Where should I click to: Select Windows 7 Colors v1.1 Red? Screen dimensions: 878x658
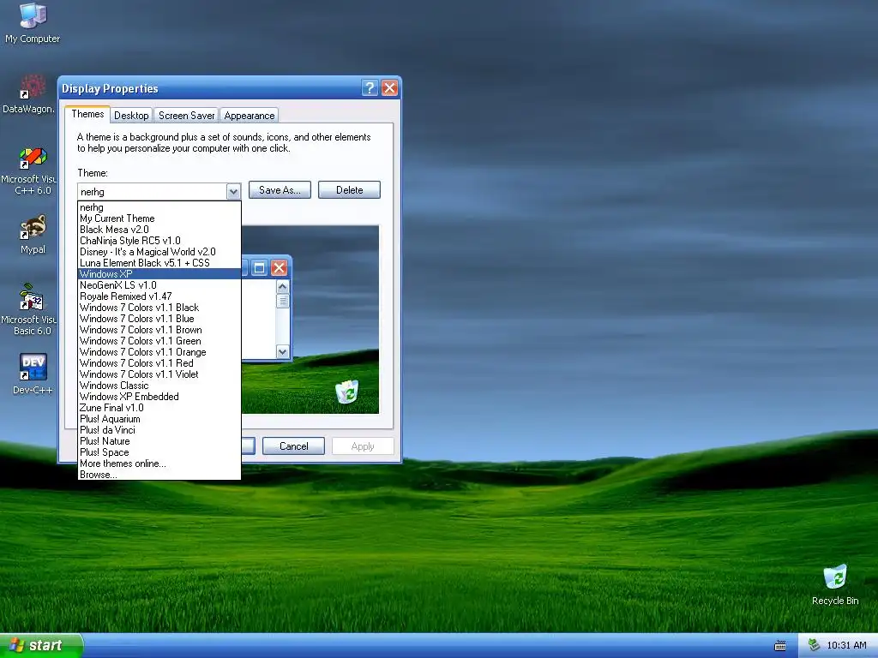coord(159,363)
